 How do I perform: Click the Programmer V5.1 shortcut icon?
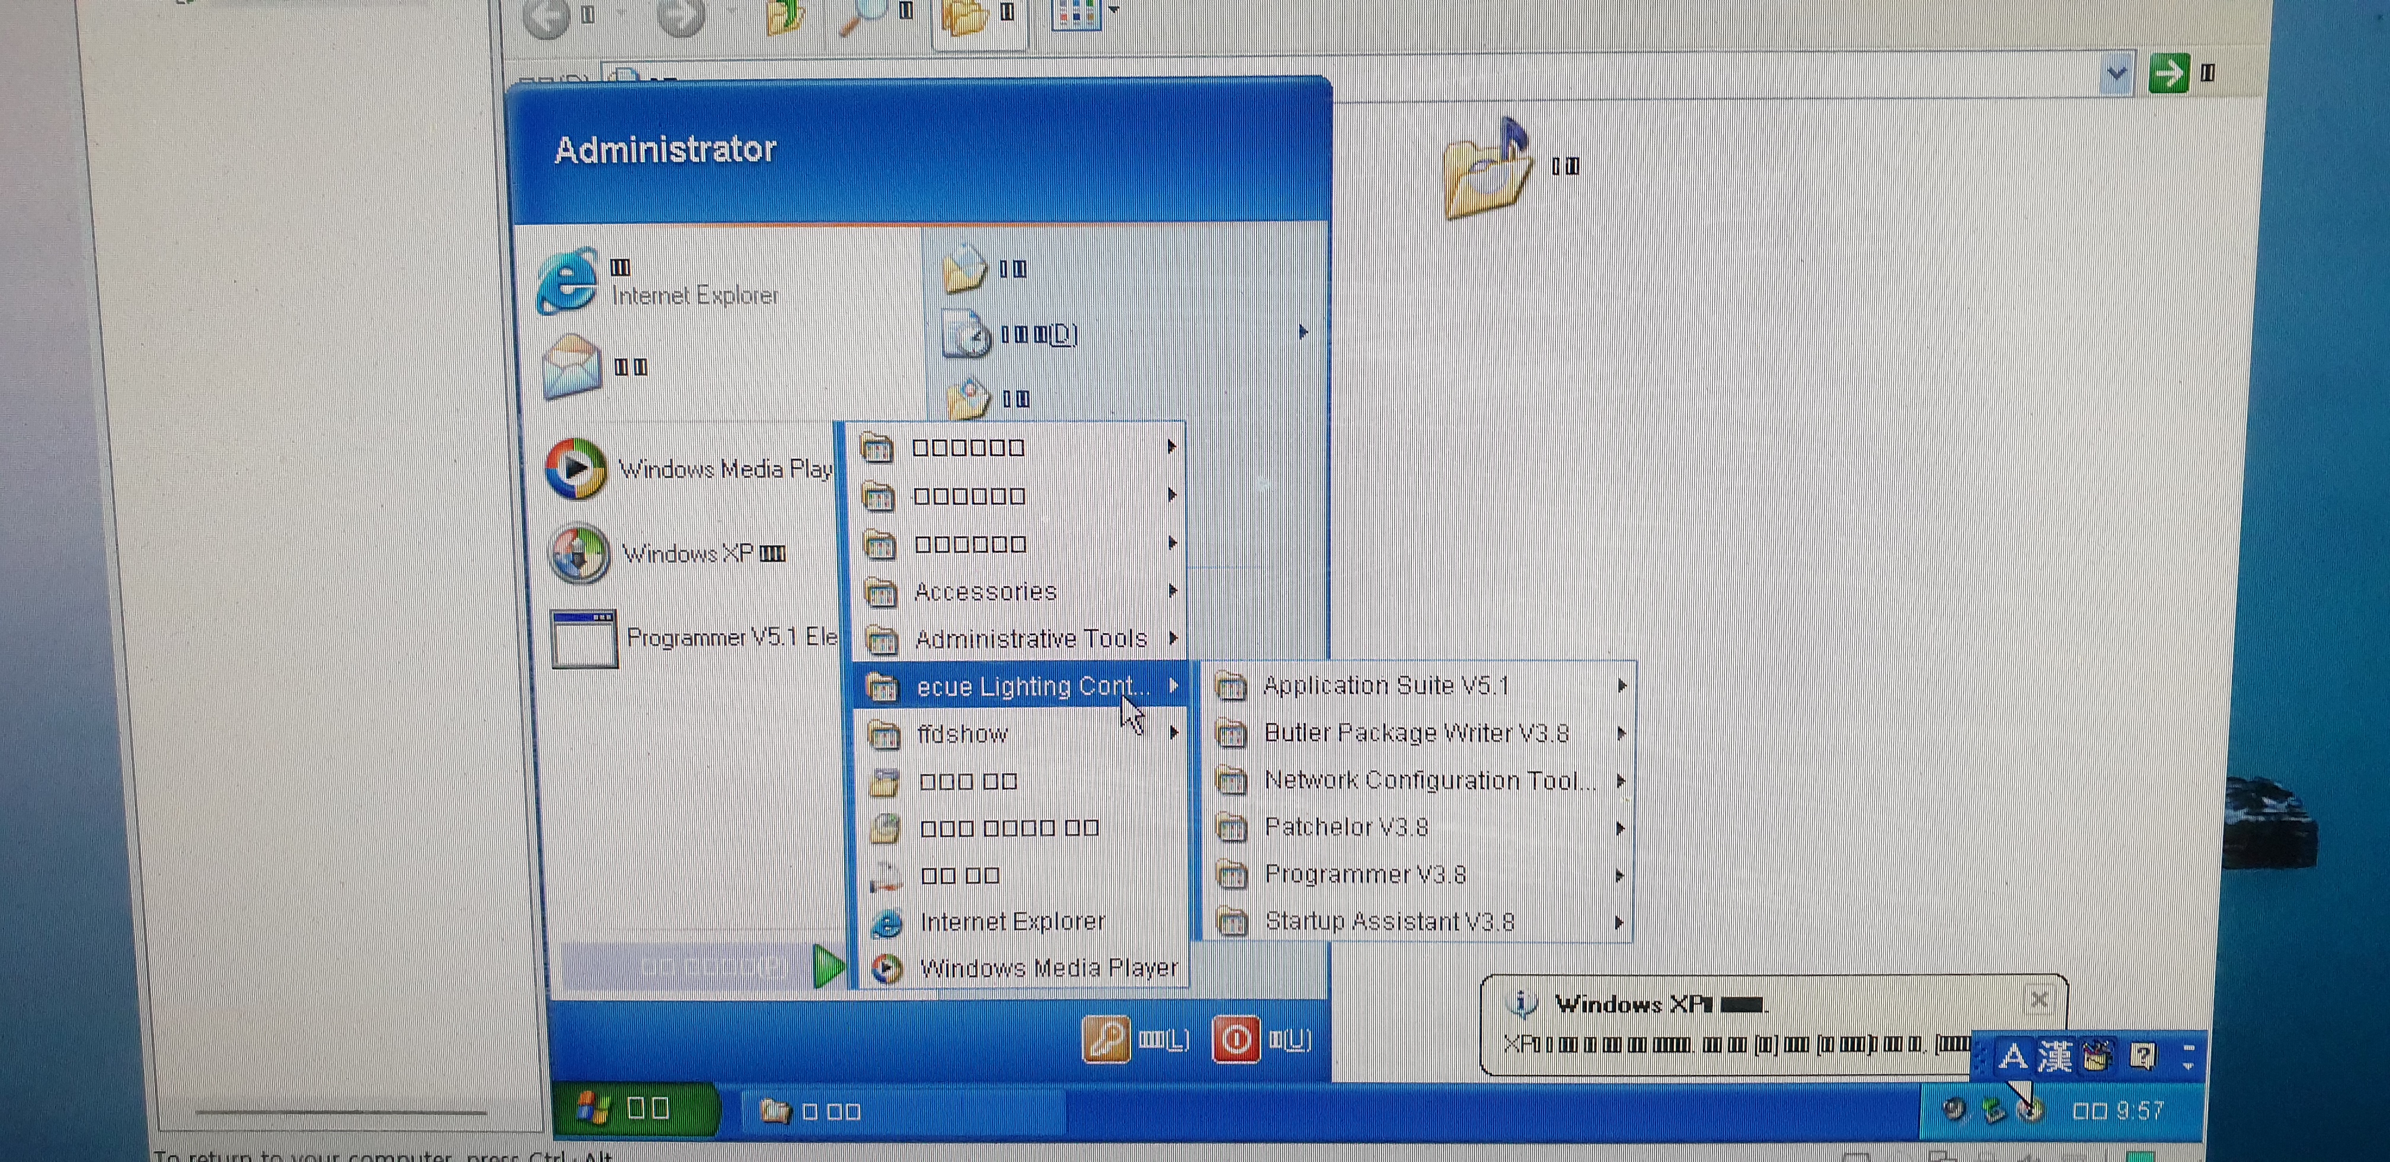[583, 639]
